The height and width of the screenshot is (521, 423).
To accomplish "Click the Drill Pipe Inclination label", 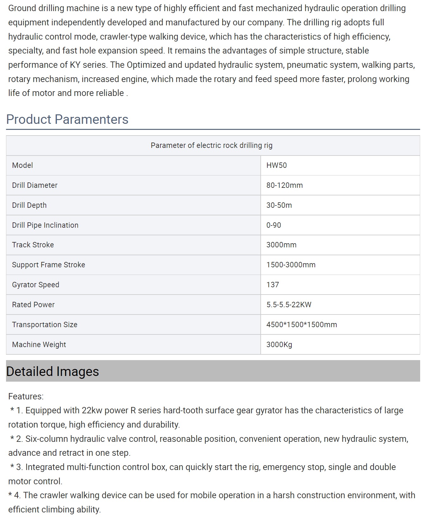I will [45, 225].
